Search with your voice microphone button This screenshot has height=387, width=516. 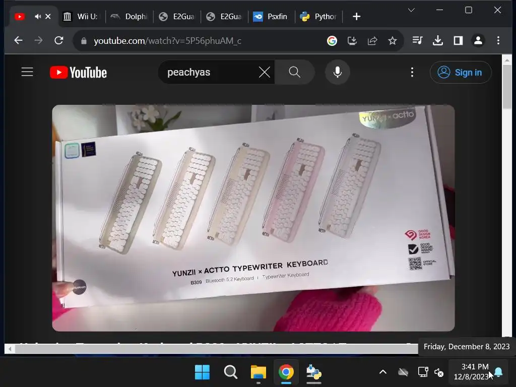point(337,72)
